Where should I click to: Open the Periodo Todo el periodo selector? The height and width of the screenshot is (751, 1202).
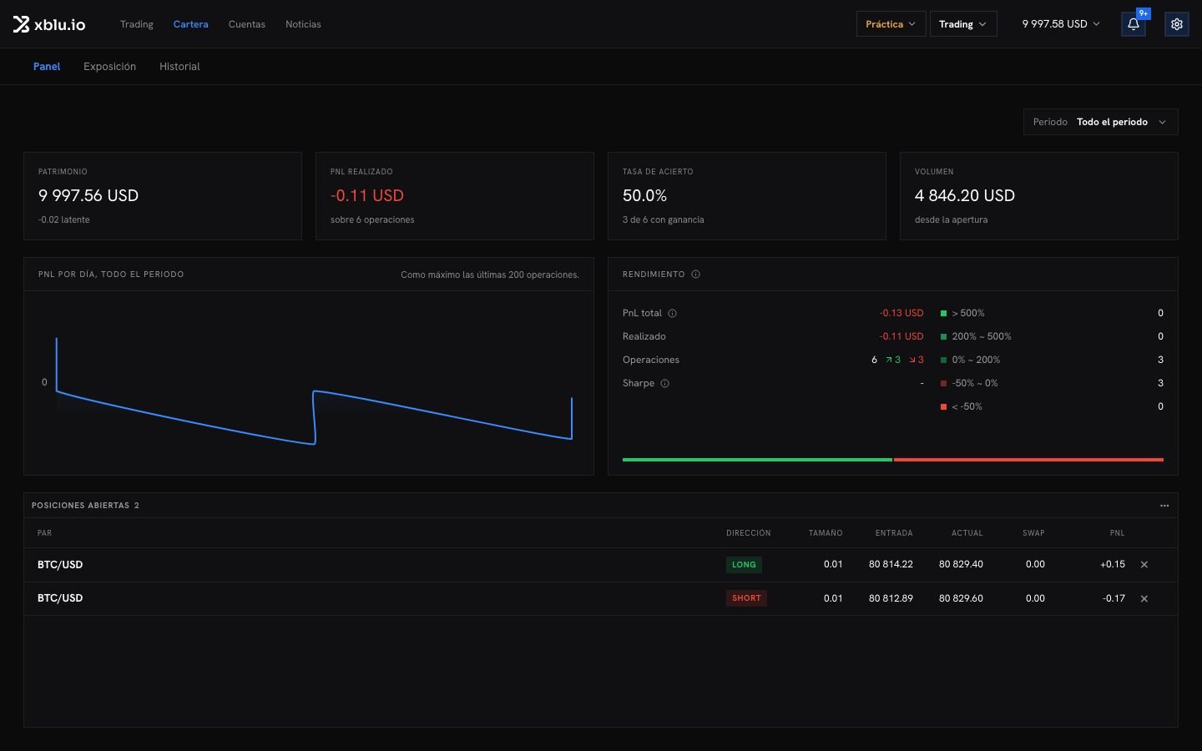tap(1100, 122)
